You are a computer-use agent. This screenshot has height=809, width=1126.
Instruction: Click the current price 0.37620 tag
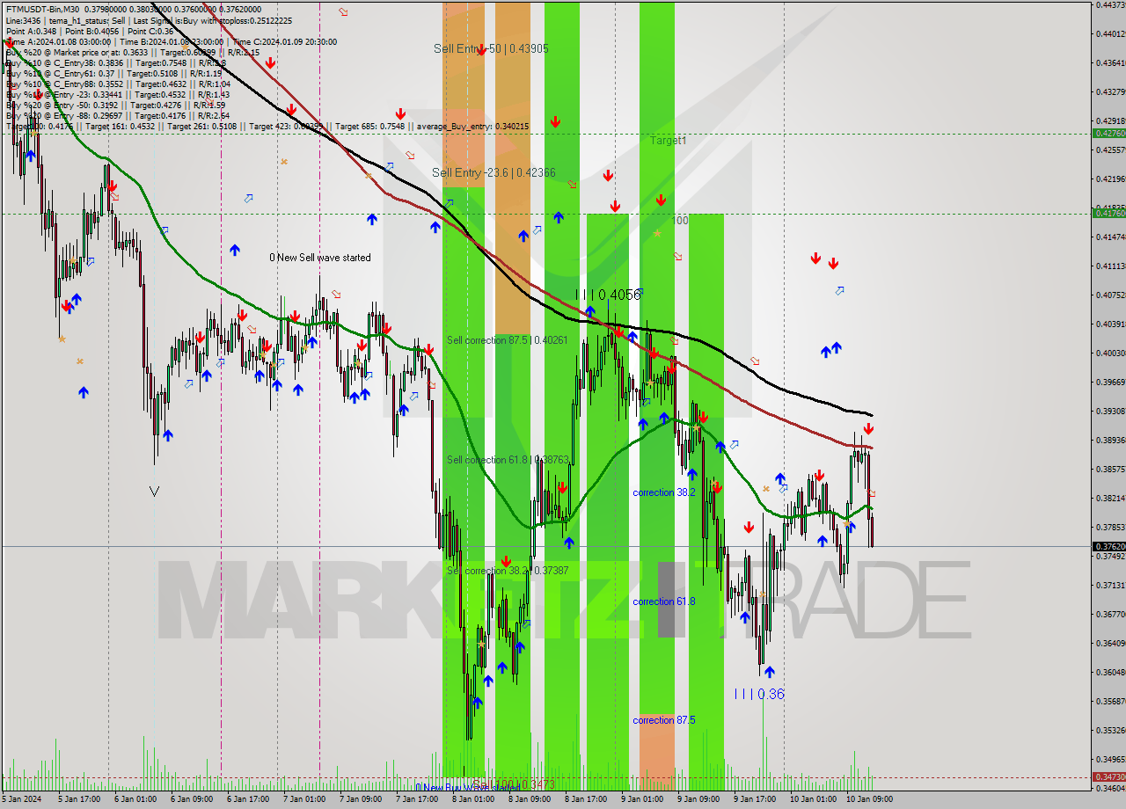point(1108,546)
